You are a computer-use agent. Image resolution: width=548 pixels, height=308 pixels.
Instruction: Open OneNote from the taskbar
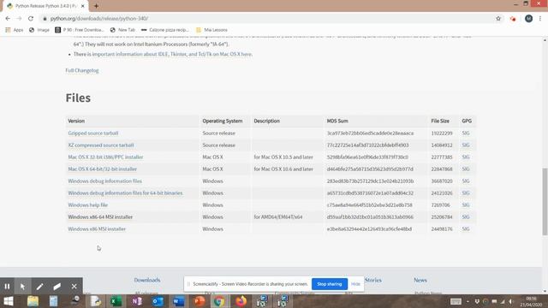click(x=137, y=301)
